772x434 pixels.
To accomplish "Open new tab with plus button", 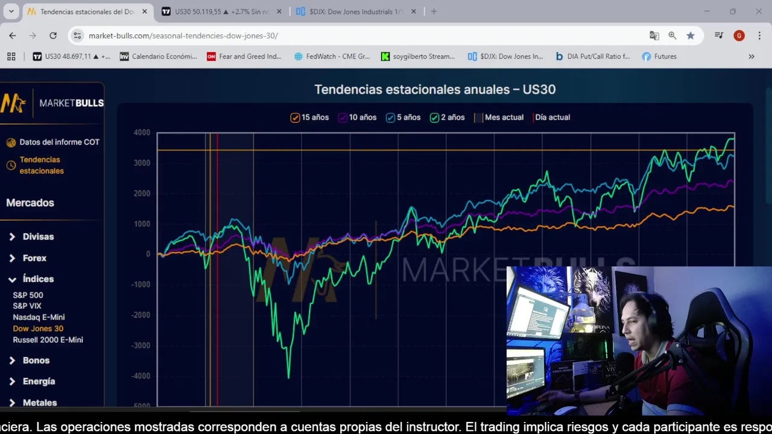I will [434, 11].
